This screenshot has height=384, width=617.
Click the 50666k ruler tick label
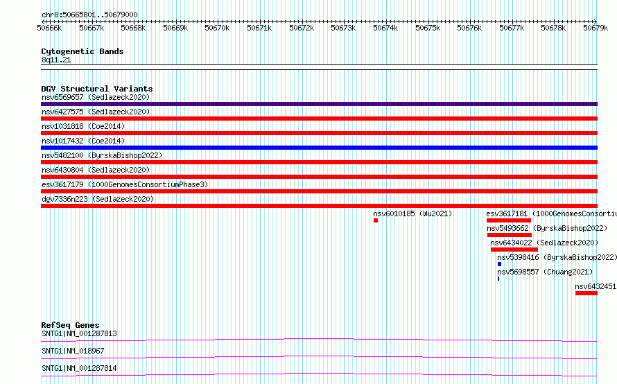[50, 28]
